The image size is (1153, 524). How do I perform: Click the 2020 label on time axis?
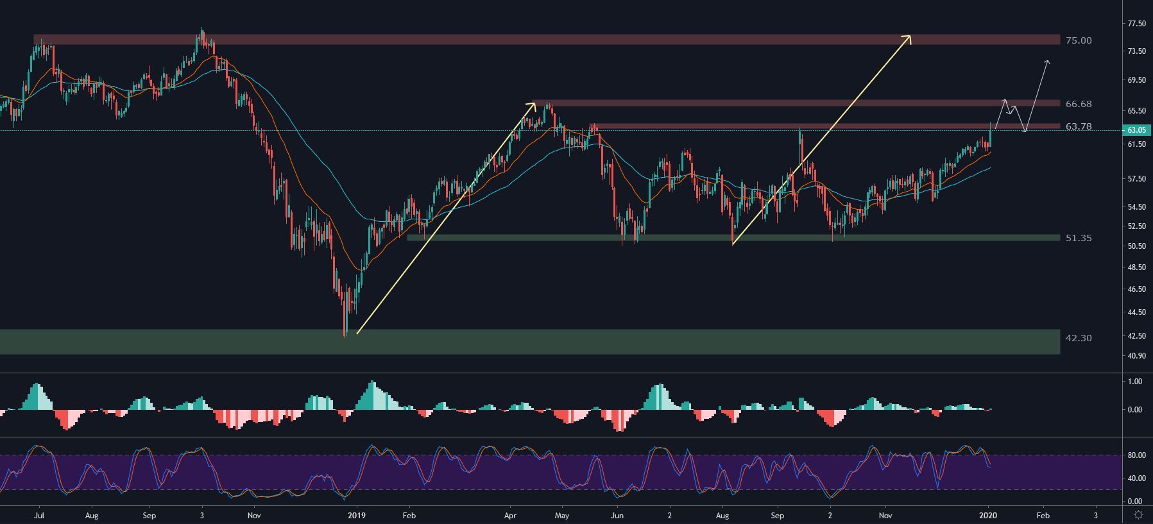(989, 515)
